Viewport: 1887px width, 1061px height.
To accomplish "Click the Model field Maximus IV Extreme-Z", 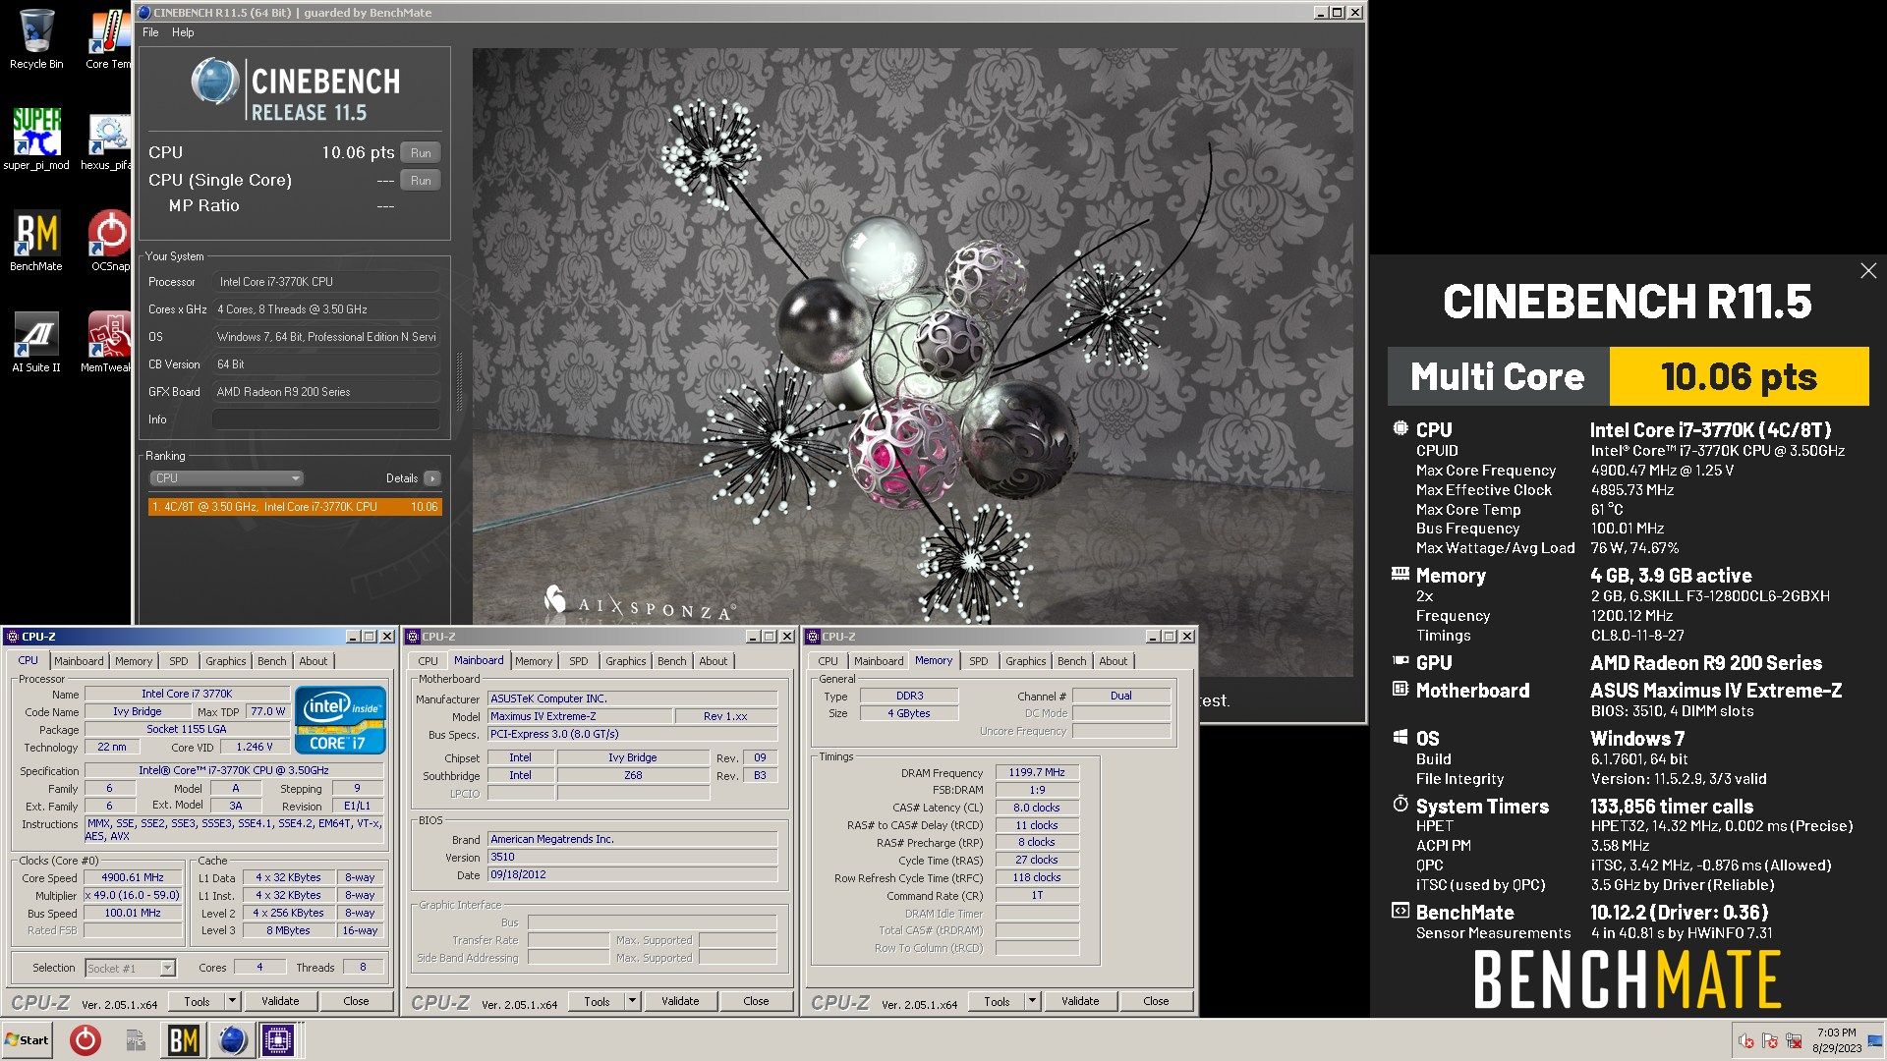I will tap(580, 717).
